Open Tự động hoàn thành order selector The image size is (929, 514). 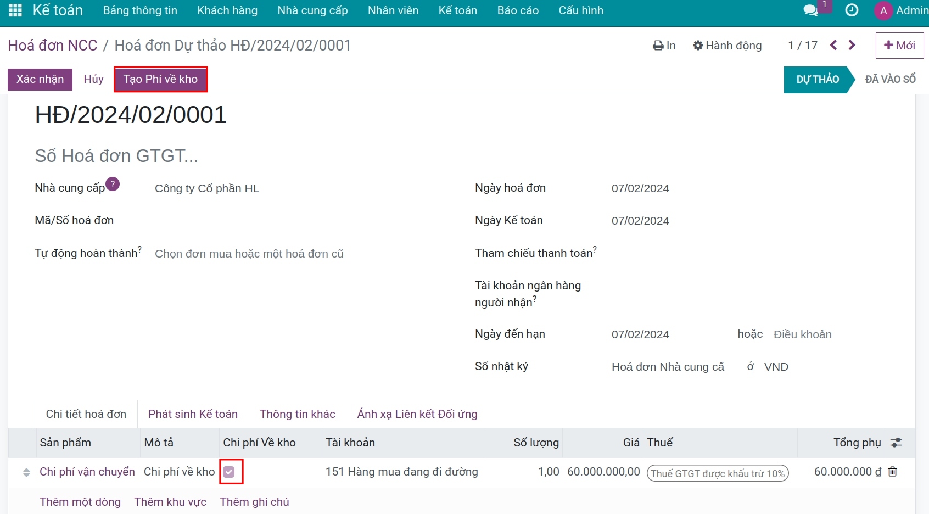pos(249,253)
